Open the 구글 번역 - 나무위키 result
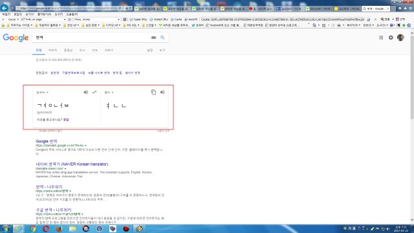This screenshot has height=233, width=414. tap(54, 210)
